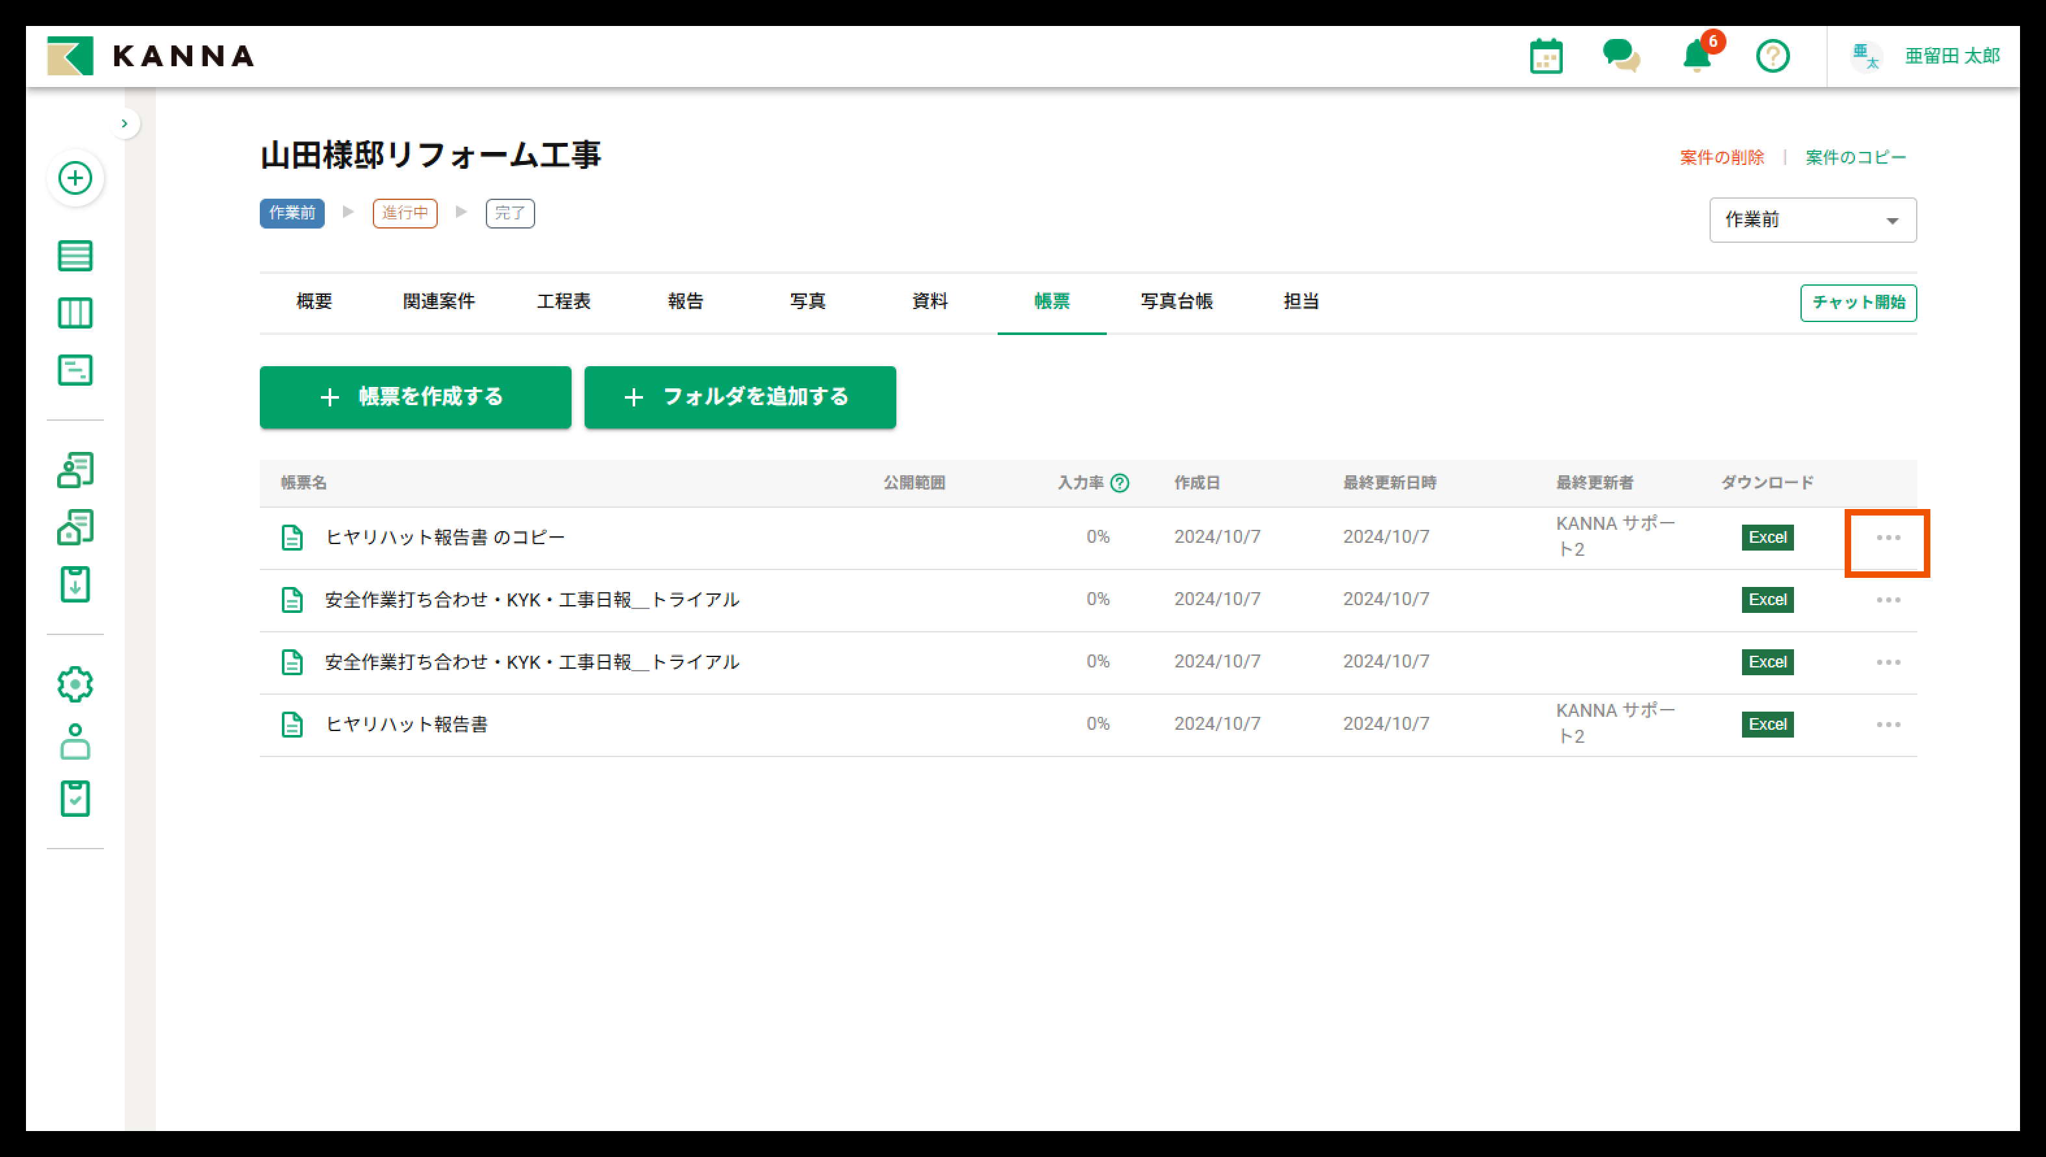Click the green plus create icon in sidebar
The height and width of the screenshot is (1157, 2046).
75,178
